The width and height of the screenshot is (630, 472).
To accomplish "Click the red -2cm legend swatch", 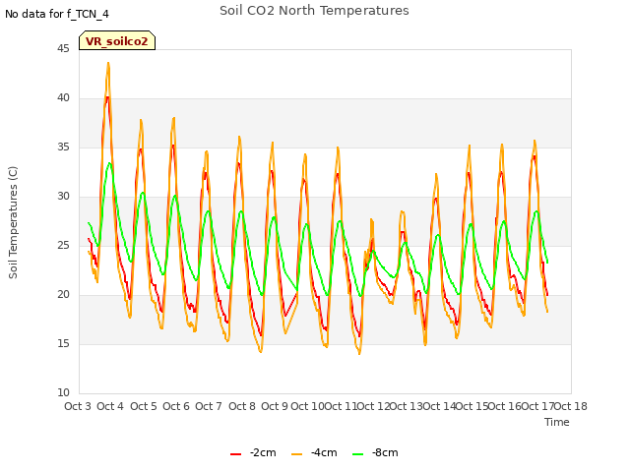I will coord(236,454).
